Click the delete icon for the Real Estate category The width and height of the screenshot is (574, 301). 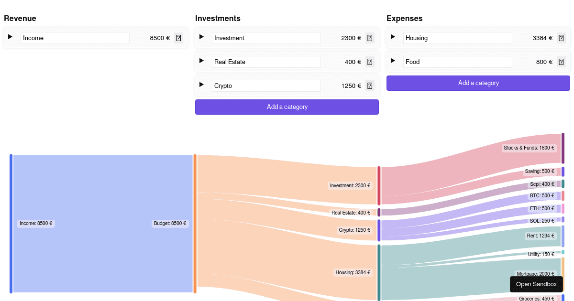pyautogui.click(x=369, y=62)
